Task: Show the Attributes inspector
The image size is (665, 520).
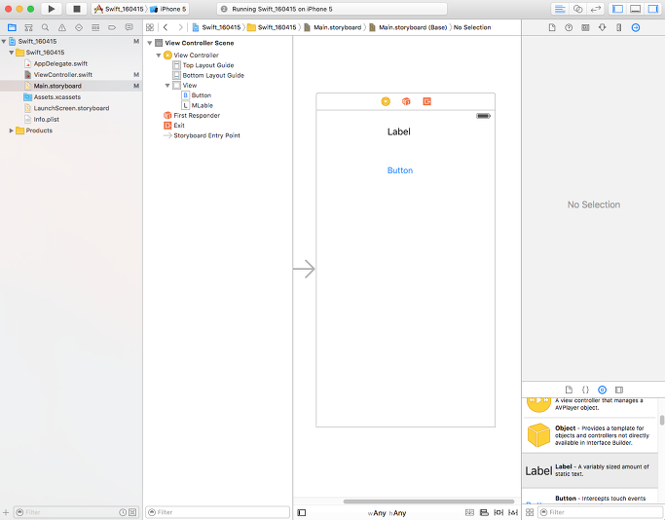Action: pos(603,27)
